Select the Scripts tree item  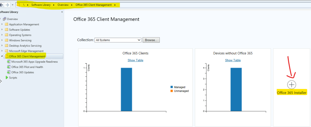13,78
